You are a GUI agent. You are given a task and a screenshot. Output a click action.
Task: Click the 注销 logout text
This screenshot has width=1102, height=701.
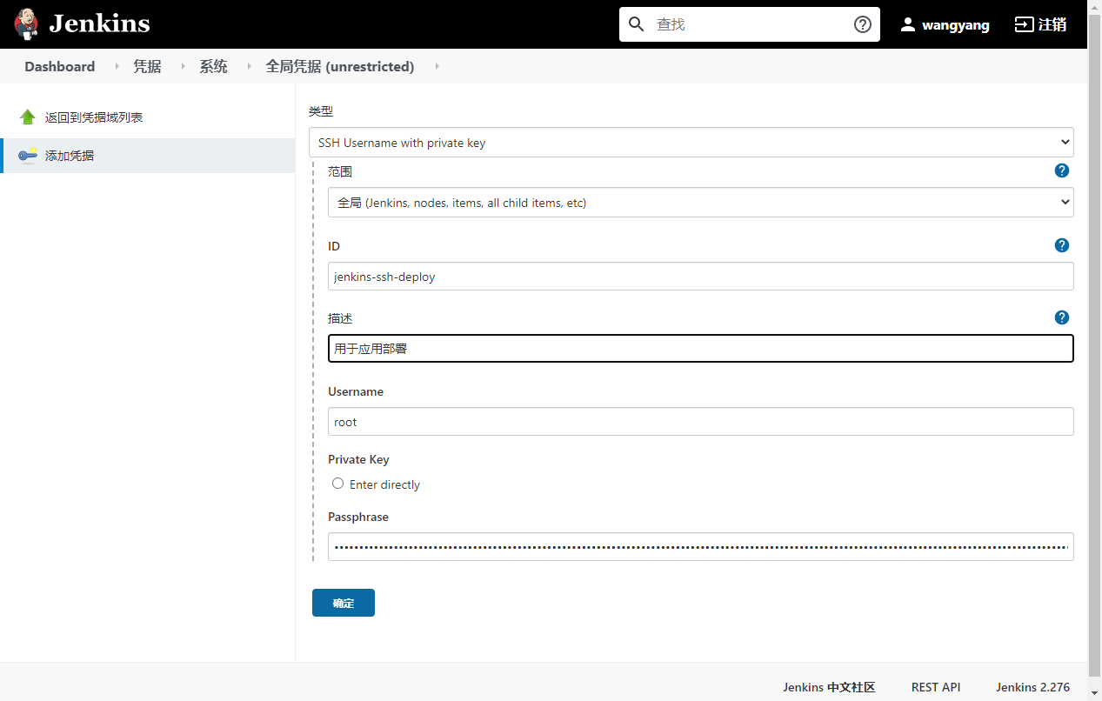click(1052, 24)
